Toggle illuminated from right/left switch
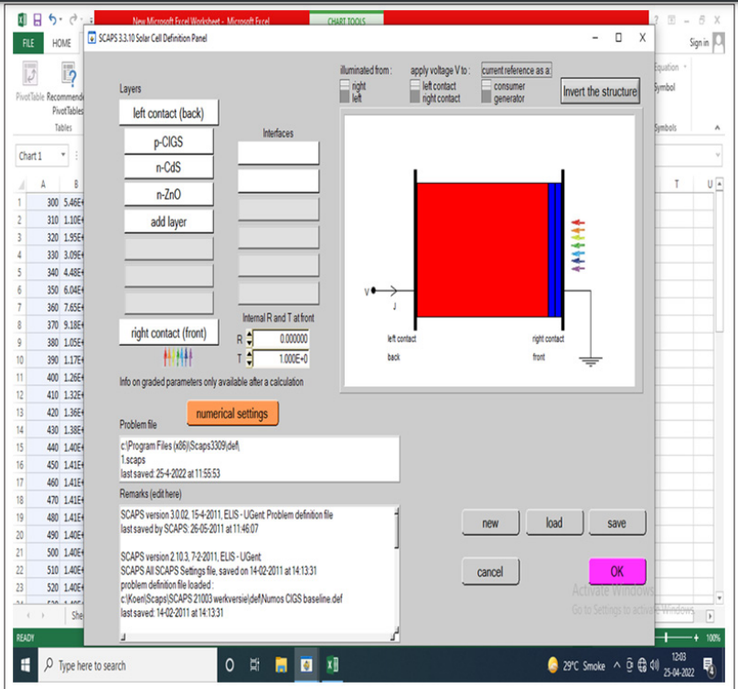The height and width of the screenshot is (689, 738). 345,92
